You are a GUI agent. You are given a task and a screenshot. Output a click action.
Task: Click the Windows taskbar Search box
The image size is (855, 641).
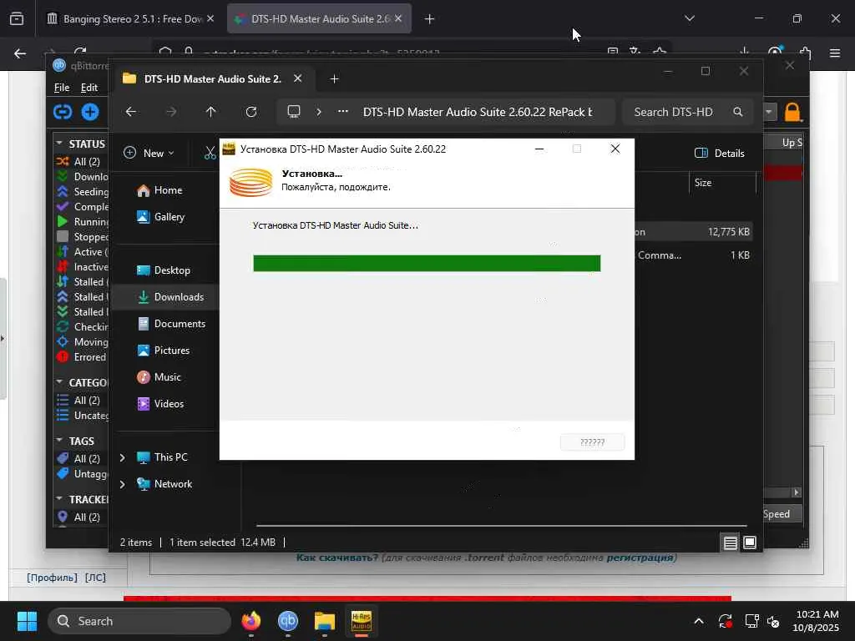pos(139,621)
